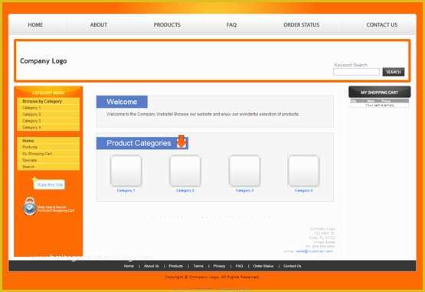Open PRODUCTS from the top navigation bar
425x292 pixels.
[x=167, y=25]
